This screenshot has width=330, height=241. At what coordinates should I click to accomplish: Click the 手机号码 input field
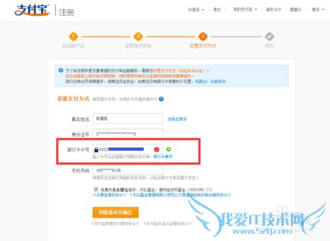(x=128, y=170)
